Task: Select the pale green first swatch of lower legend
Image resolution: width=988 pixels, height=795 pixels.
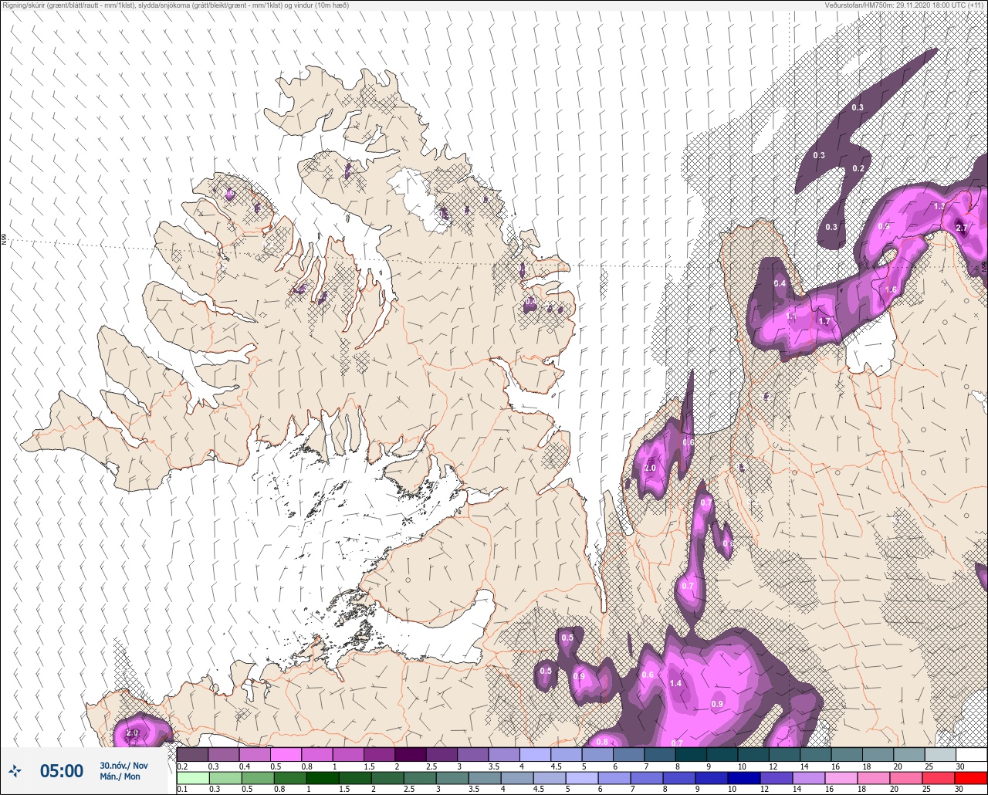Action: click(x=192, y=778)
